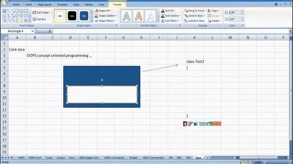Click the Select All corner button
This screenshot has height=164, width=293.
(4, 37)
